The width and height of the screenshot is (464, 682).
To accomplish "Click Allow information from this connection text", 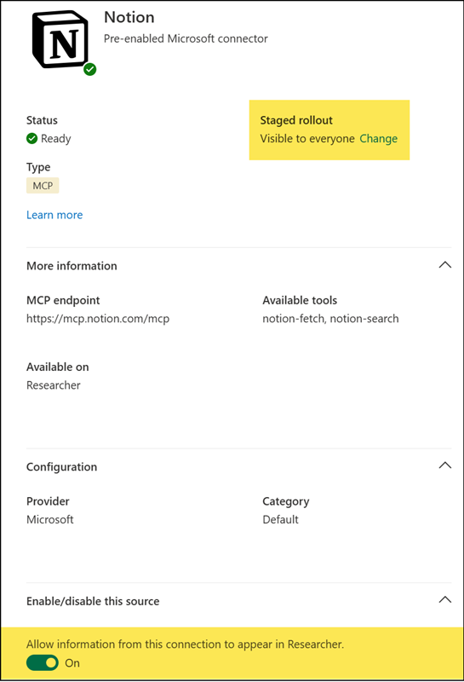I will [x=185, y=644].
